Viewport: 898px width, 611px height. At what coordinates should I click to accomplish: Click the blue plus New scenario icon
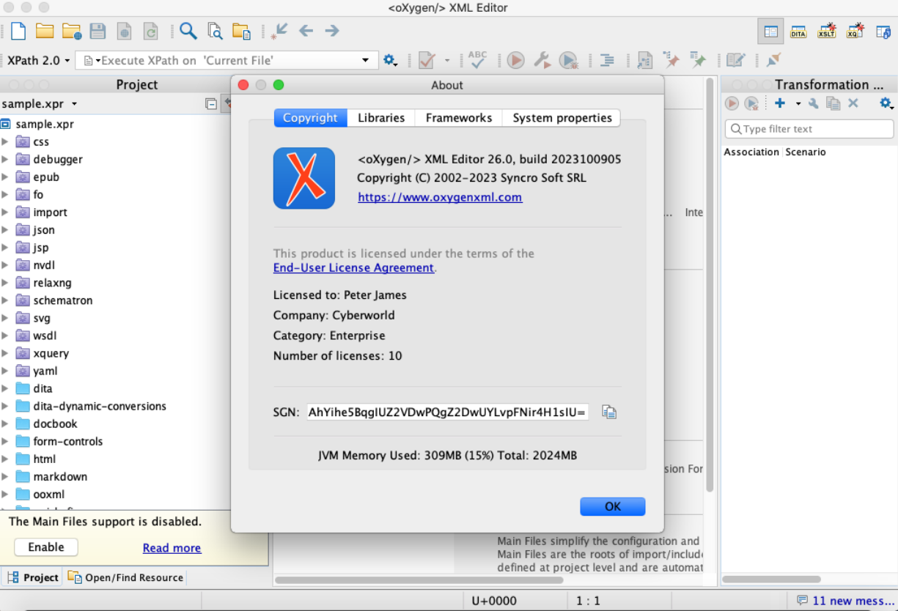(780, 103)
